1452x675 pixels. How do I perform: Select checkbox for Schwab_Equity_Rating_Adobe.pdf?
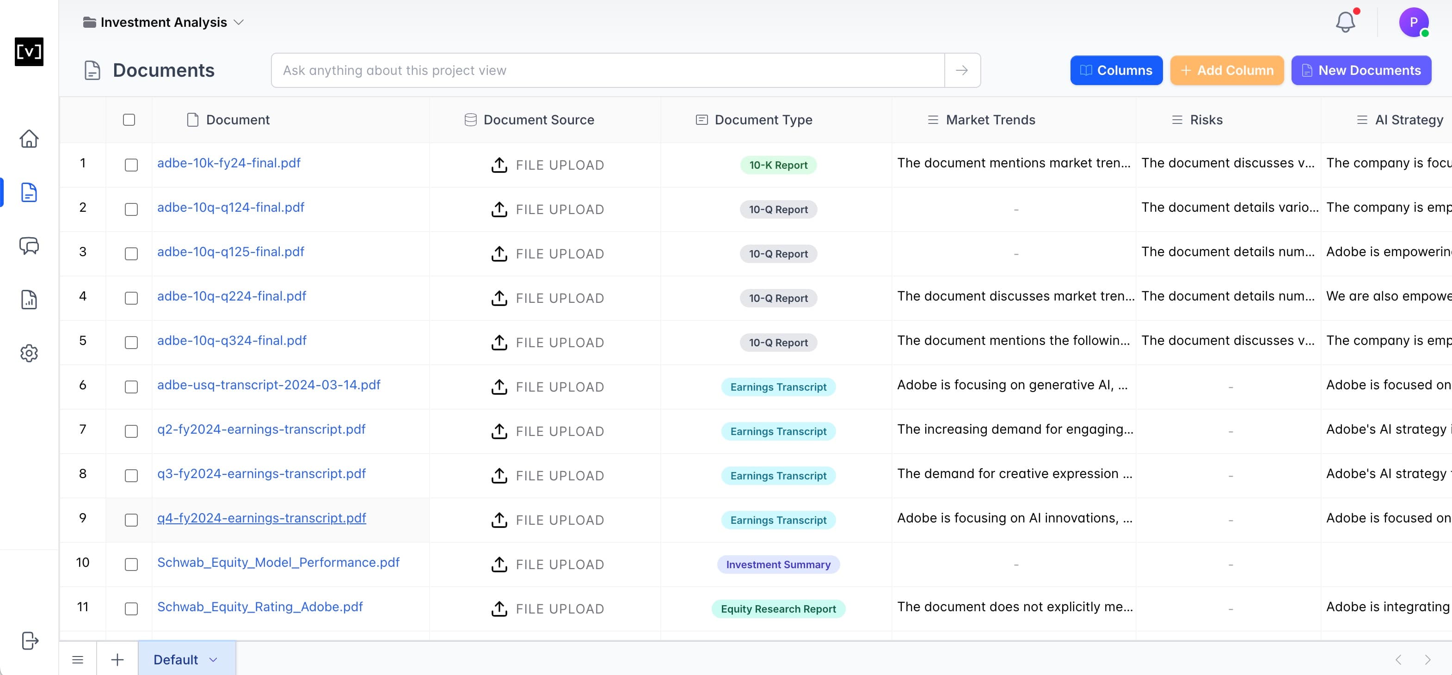131,608
